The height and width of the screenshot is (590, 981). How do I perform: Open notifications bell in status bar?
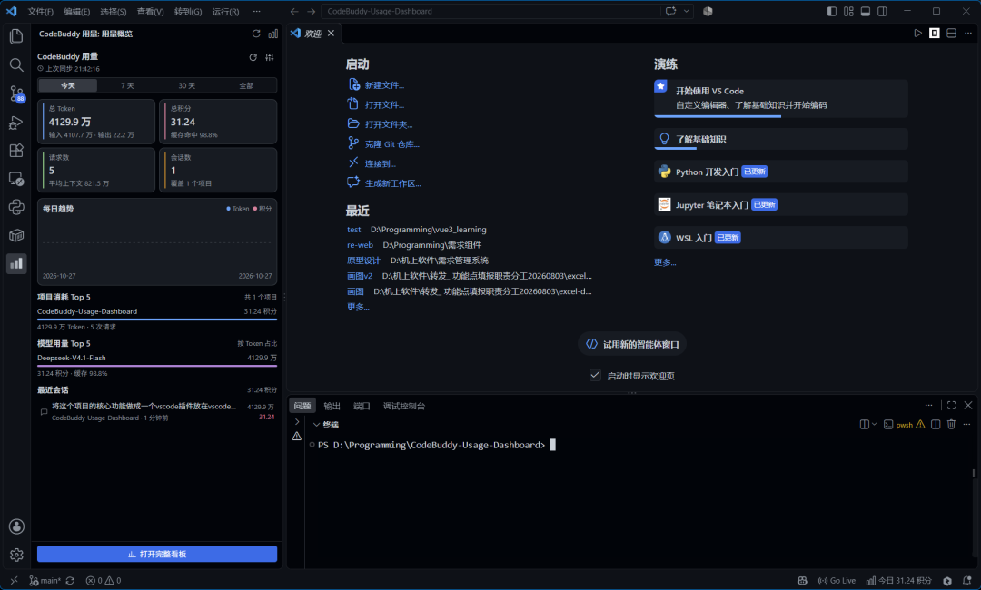point(966,581)
